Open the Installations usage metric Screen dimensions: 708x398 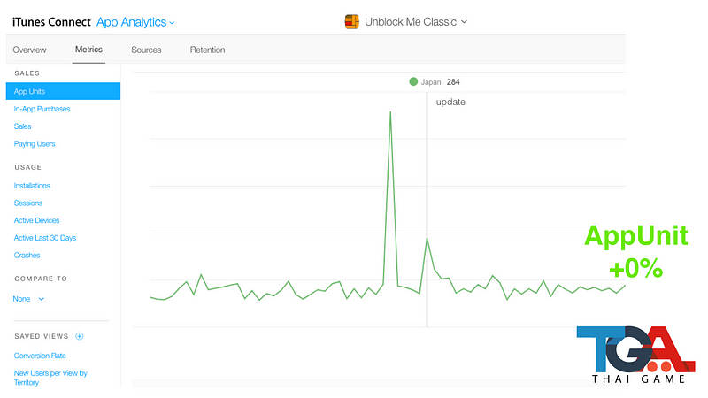[x=32, y=186]
